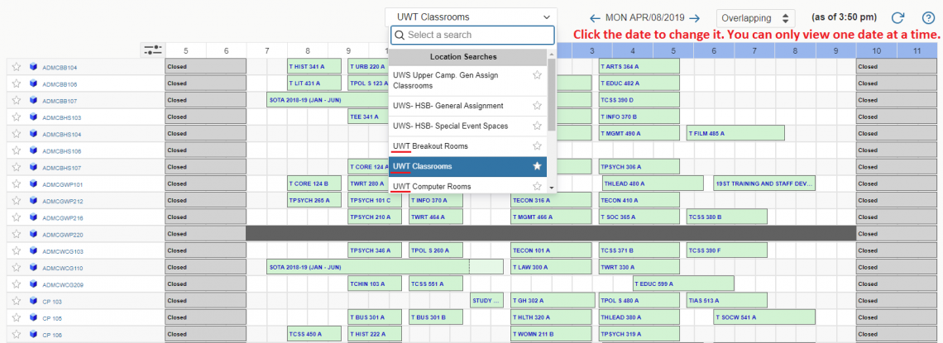Image resolution: width=943 pixels, height=343 pixels.
Task: Go to next day with right arrow
Action: pyautogui.click(x=695, y=17)
